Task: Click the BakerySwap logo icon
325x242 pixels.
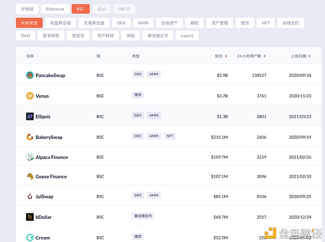Action: [30, 137]
